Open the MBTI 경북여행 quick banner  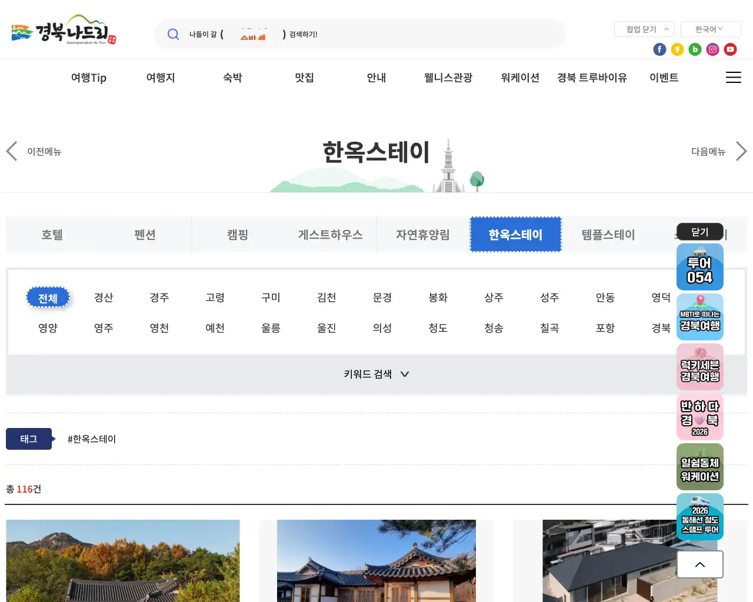coord(700,317)
